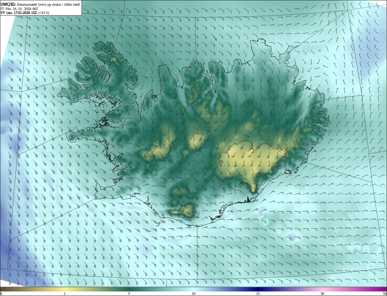Click the '10' tick on the color scale
Image resolution: width=387 pixels, height=296 pixels.
coord(193,294)
